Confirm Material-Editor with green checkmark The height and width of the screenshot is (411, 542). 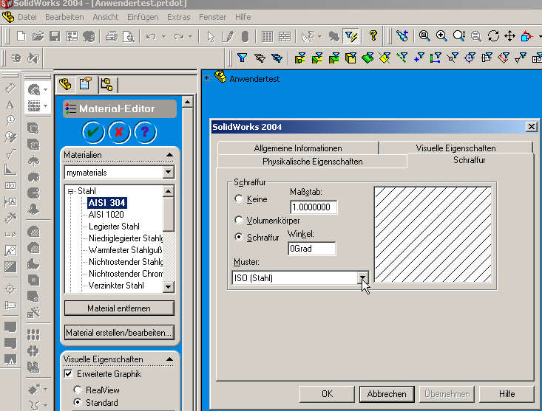[x=93, y=132]
